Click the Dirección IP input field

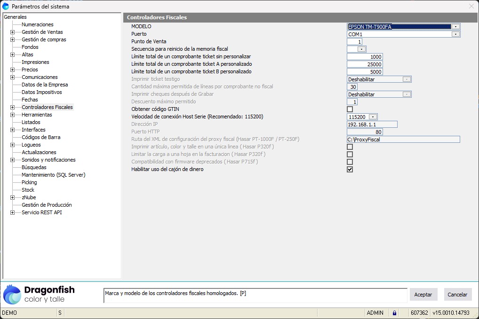point(372,124)
